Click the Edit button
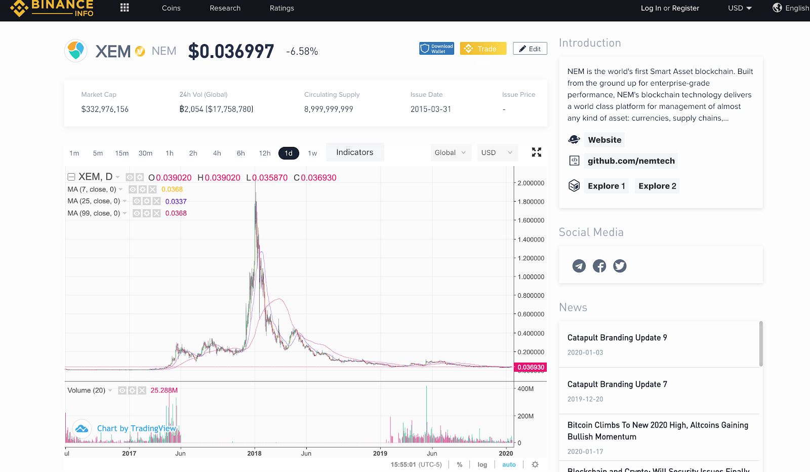The width and height of the screenshot is (810, 472). pos(530,49)
